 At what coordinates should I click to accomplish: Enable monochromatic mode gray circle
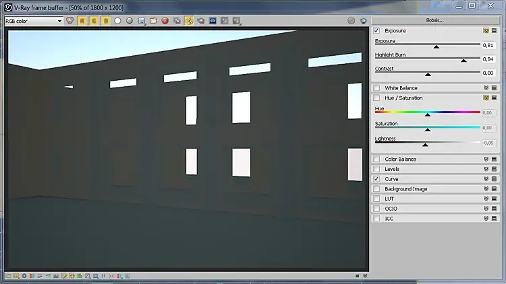tap(130, 21)
